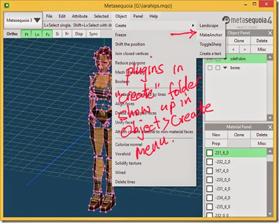The width and height of the screenshot is (279, 223).
Task: Click the Object menu in the menu bar
Action: (121, 16)
